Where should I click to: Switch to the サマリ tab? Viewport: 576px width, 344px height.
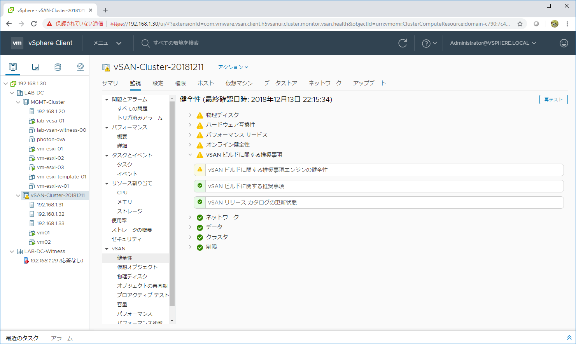110,83
